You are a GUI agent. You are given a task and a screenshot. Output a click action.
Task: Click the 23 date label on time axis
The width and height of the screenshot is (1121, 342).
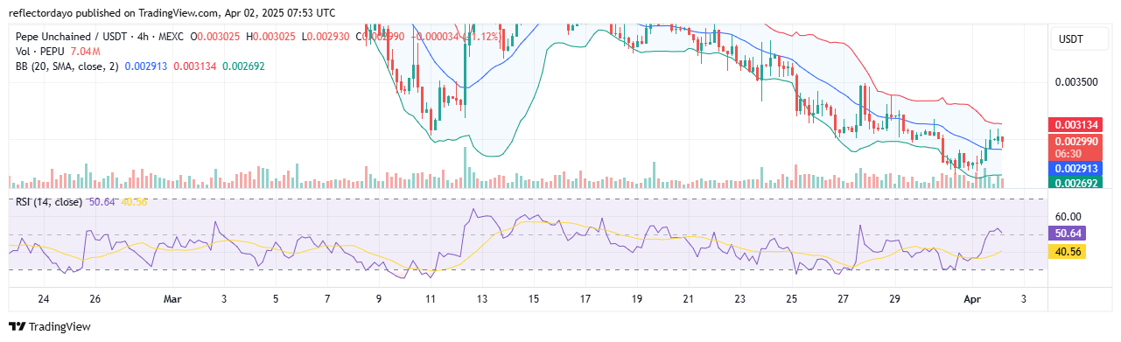pyautogui.click(x=740, y=299)
